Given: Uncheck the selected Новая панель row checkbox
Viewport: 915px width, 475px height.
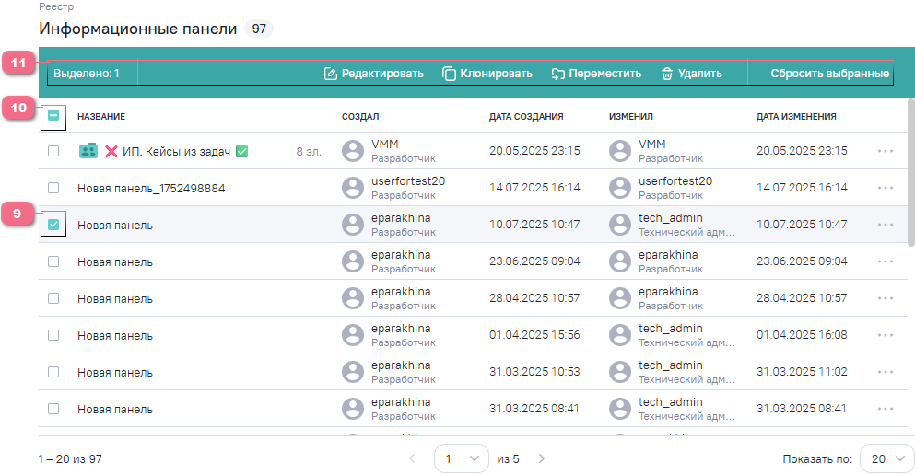Looking at the screenshot, I should (x=53, y=225).
